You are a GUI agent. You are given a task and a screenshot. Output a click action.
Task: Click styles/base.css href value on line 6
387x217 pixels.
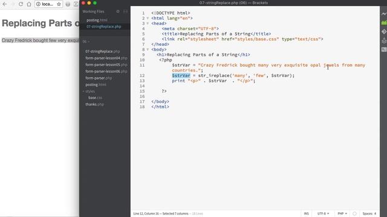[x=256, y=39]
